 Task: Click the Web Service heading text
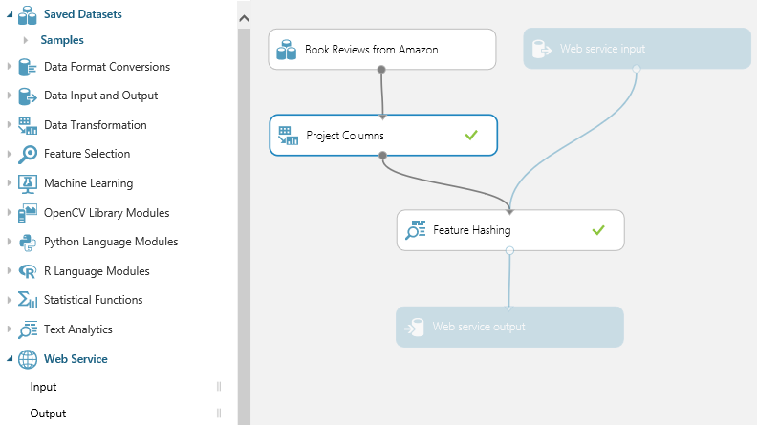(76, 359)
